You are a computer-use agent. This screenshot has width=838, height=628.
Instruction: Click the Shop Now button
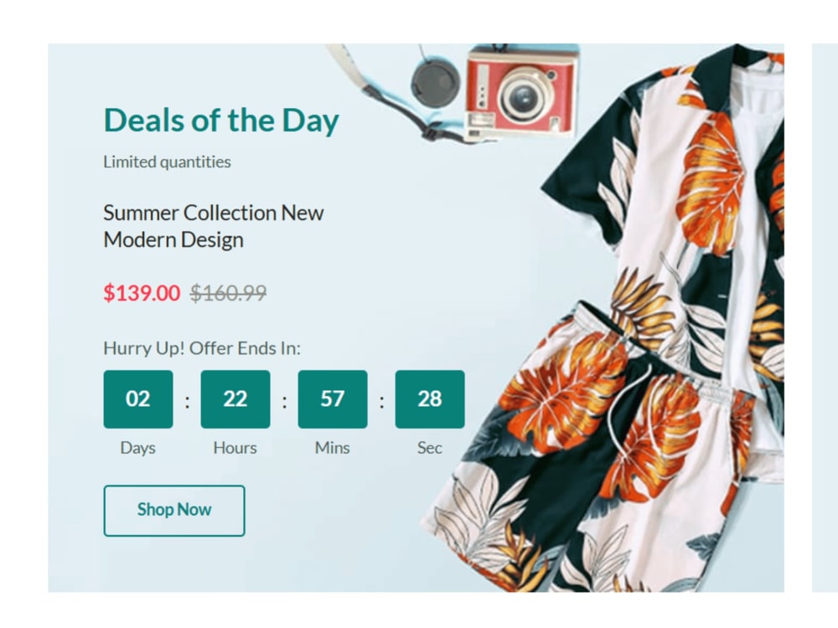(174, 511)
